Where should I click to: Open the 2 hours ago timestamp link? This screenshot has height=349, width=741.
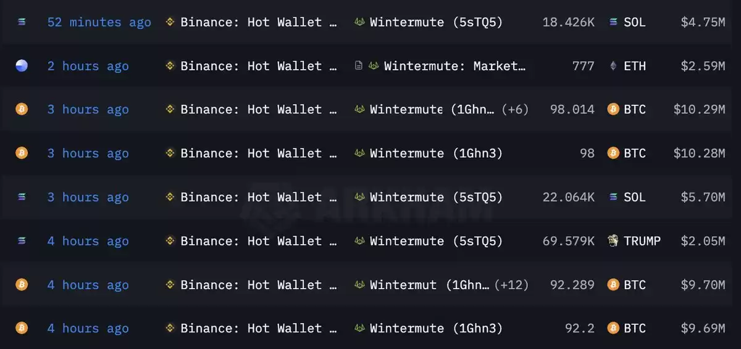point(88,66)
